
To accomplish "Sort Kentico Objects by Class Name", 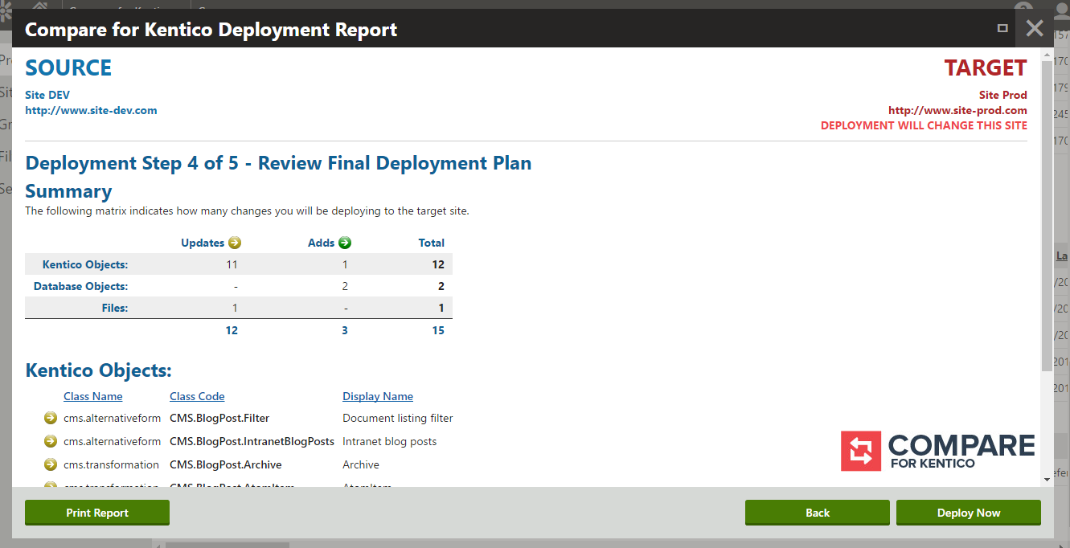I will click(x=93, y=396).
